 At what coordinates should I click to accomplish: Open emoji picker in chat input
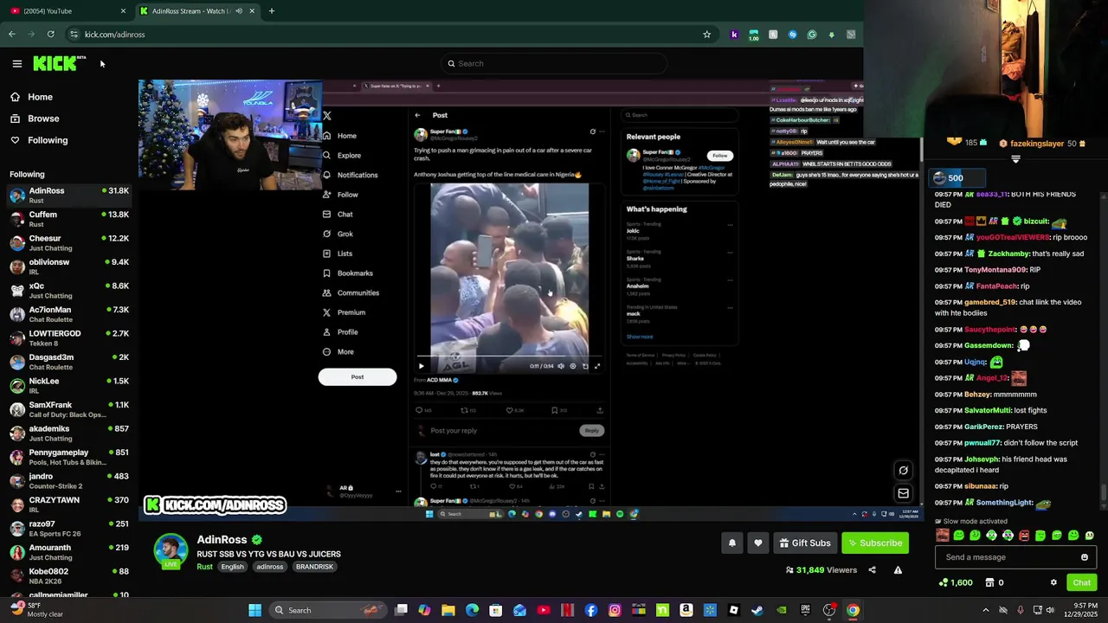[x=1084, y=557]
